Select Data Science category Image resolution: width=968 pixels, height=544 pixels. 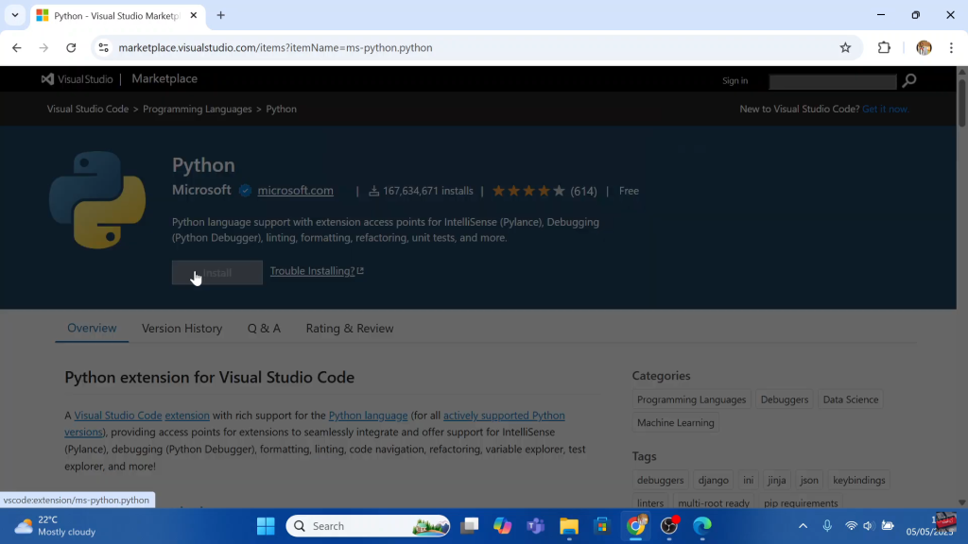pyautogui.click(x=850, y=399)
